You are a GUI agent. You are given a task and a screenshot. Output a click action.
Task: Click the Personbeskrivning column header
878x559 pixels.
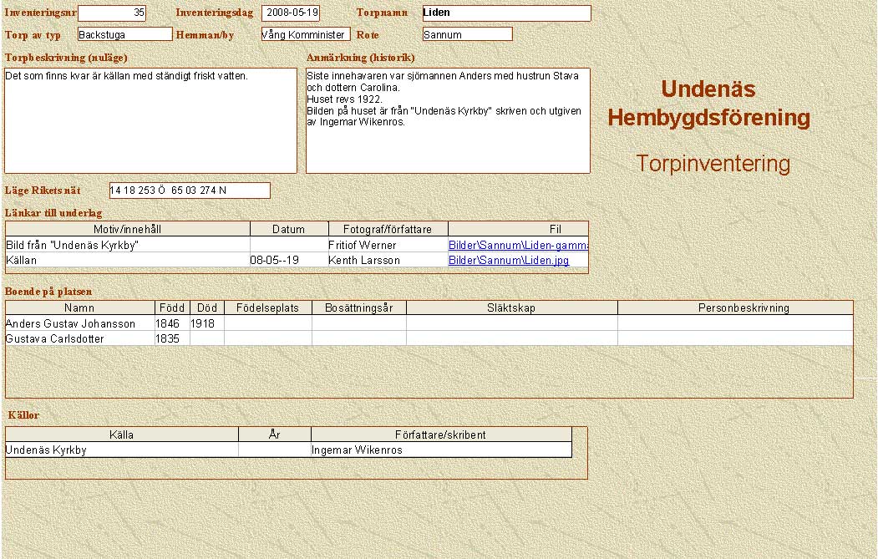(743, 307)
